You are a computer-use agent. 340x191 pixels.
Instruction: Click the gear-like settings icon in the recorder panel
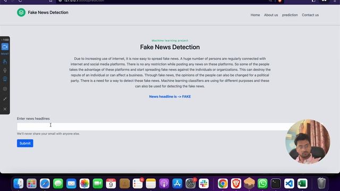pyautogui.click(x=5, y=89)
